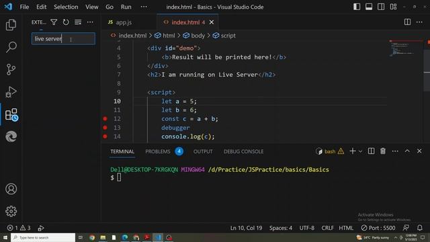Open Extensions panel more actions menu
Screen dimensions: 430x242
90,22
